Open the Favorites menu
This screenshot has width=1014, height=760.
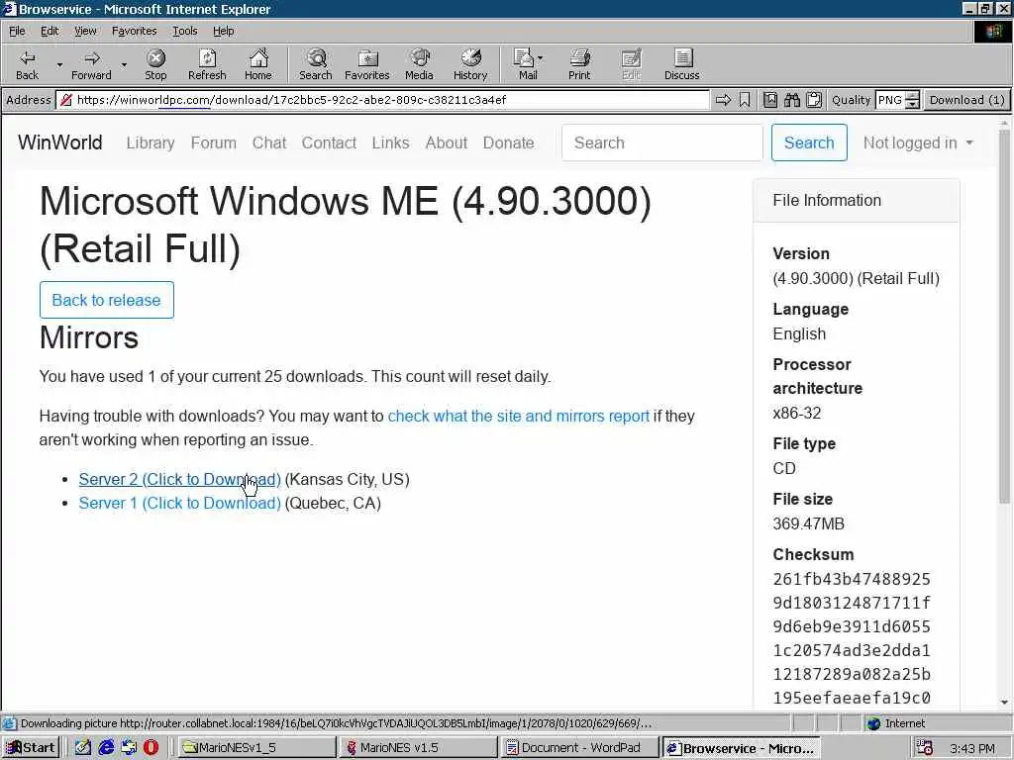tap(134, 31)
